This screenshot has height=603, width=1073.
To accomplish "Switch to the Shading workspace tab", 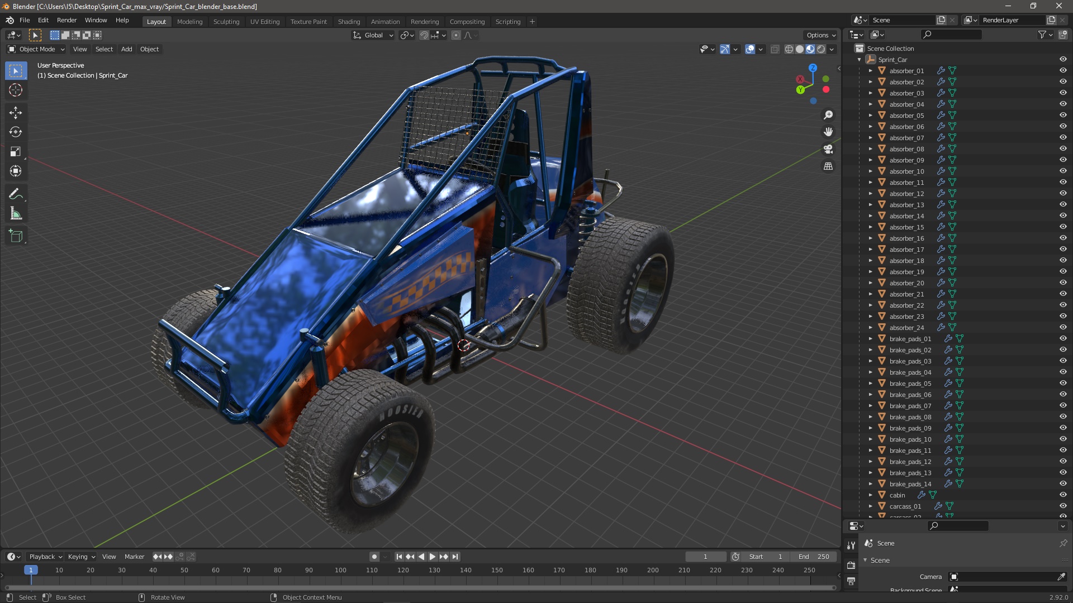I will click(x=349, y=22).
